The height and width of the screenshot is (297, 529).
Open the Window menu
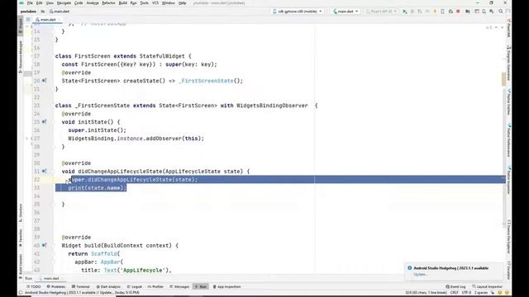pos(169,3)
